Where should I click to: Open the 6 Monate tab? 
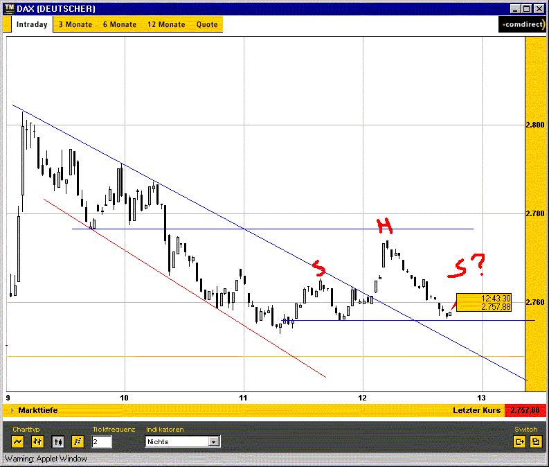119,24
